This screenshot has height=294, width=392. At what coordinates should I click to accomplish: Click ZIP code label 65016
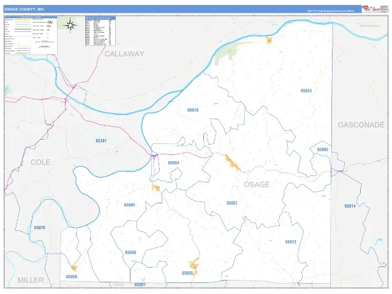[x=193, y=110]
